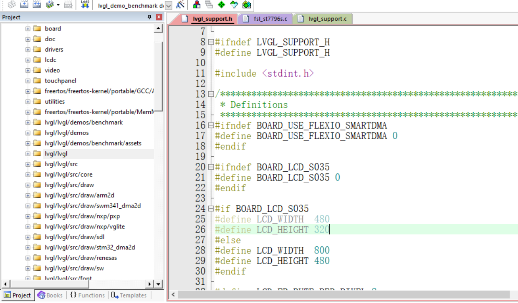This screenshot has height=303, width=518.
Task: Select lvgl/lvgl/src/draw/sdl tree item
Action: [x=75, y=237]
